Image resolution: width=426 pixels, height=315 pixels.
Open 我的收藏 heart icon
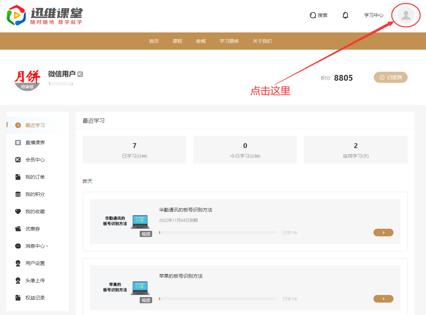point(18,211)
